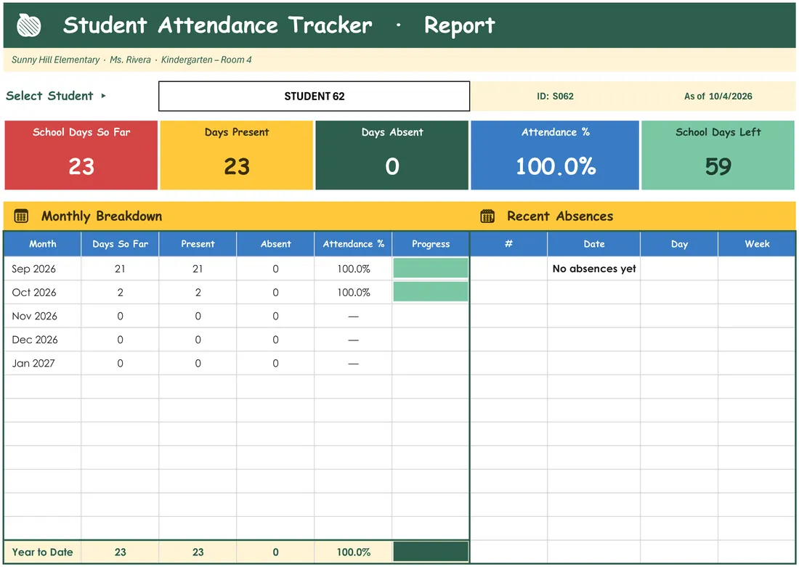
Task: Click the Oct 2026 progress bar
Action: (x=431, y=292)
